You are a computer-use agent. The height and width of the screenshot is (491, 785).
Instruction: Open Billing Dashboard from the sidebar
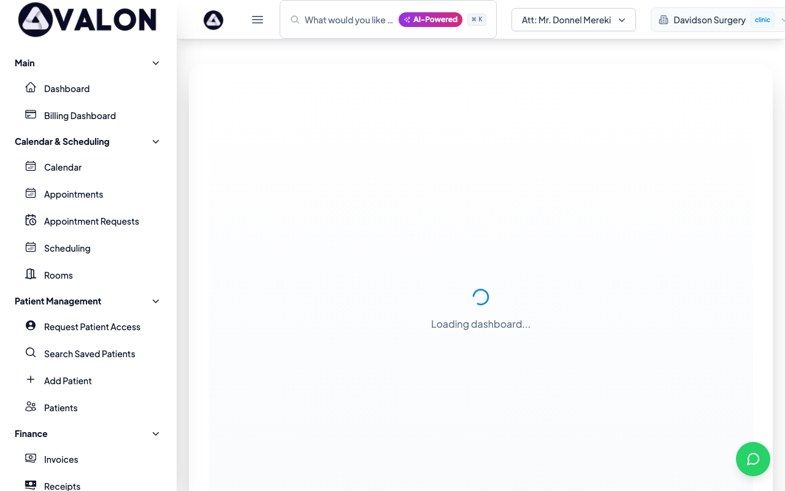click(79, 115)
